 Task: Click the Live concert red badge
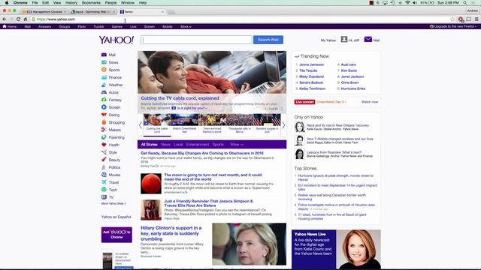click(x=304, y=102)
